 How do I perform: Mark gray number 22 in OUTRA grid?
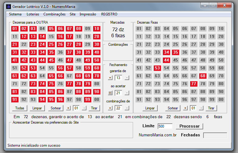tap(24, 45)
